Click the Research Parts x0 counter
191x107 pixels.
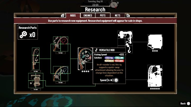click(32, 35)
